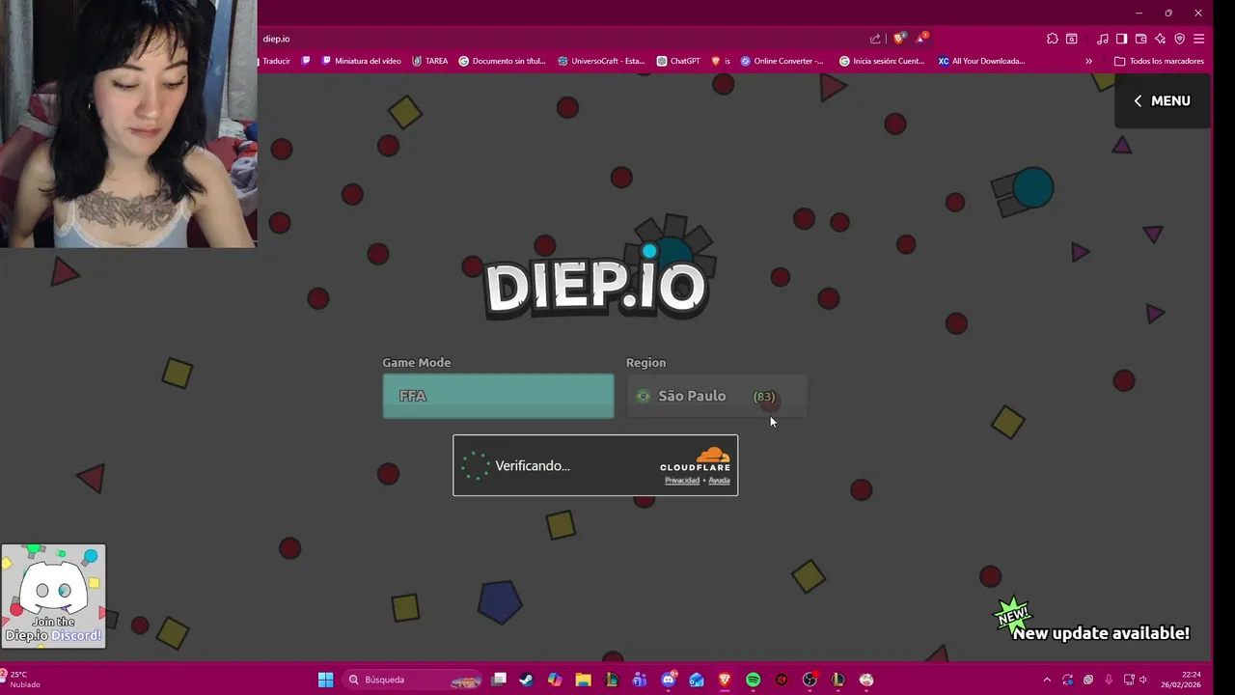Open the MENU panel

(x=1163, y=100)
